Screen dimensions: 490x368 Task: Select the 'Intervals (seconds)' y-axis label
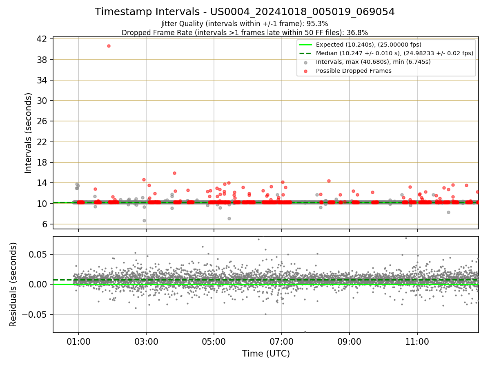pyautogui.click(x=28, y=133)
